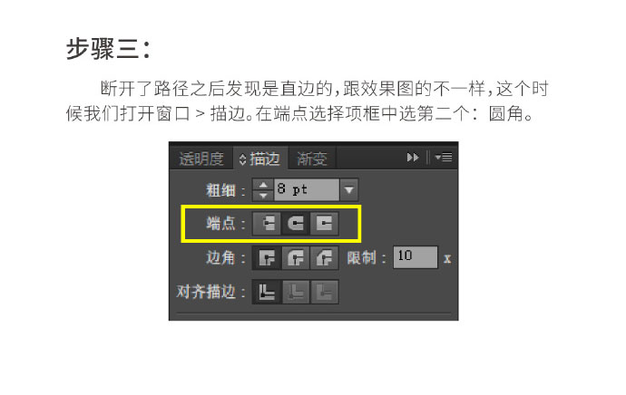Choose the miter join corner icon
Screen dimensions: 626x395
267,258
